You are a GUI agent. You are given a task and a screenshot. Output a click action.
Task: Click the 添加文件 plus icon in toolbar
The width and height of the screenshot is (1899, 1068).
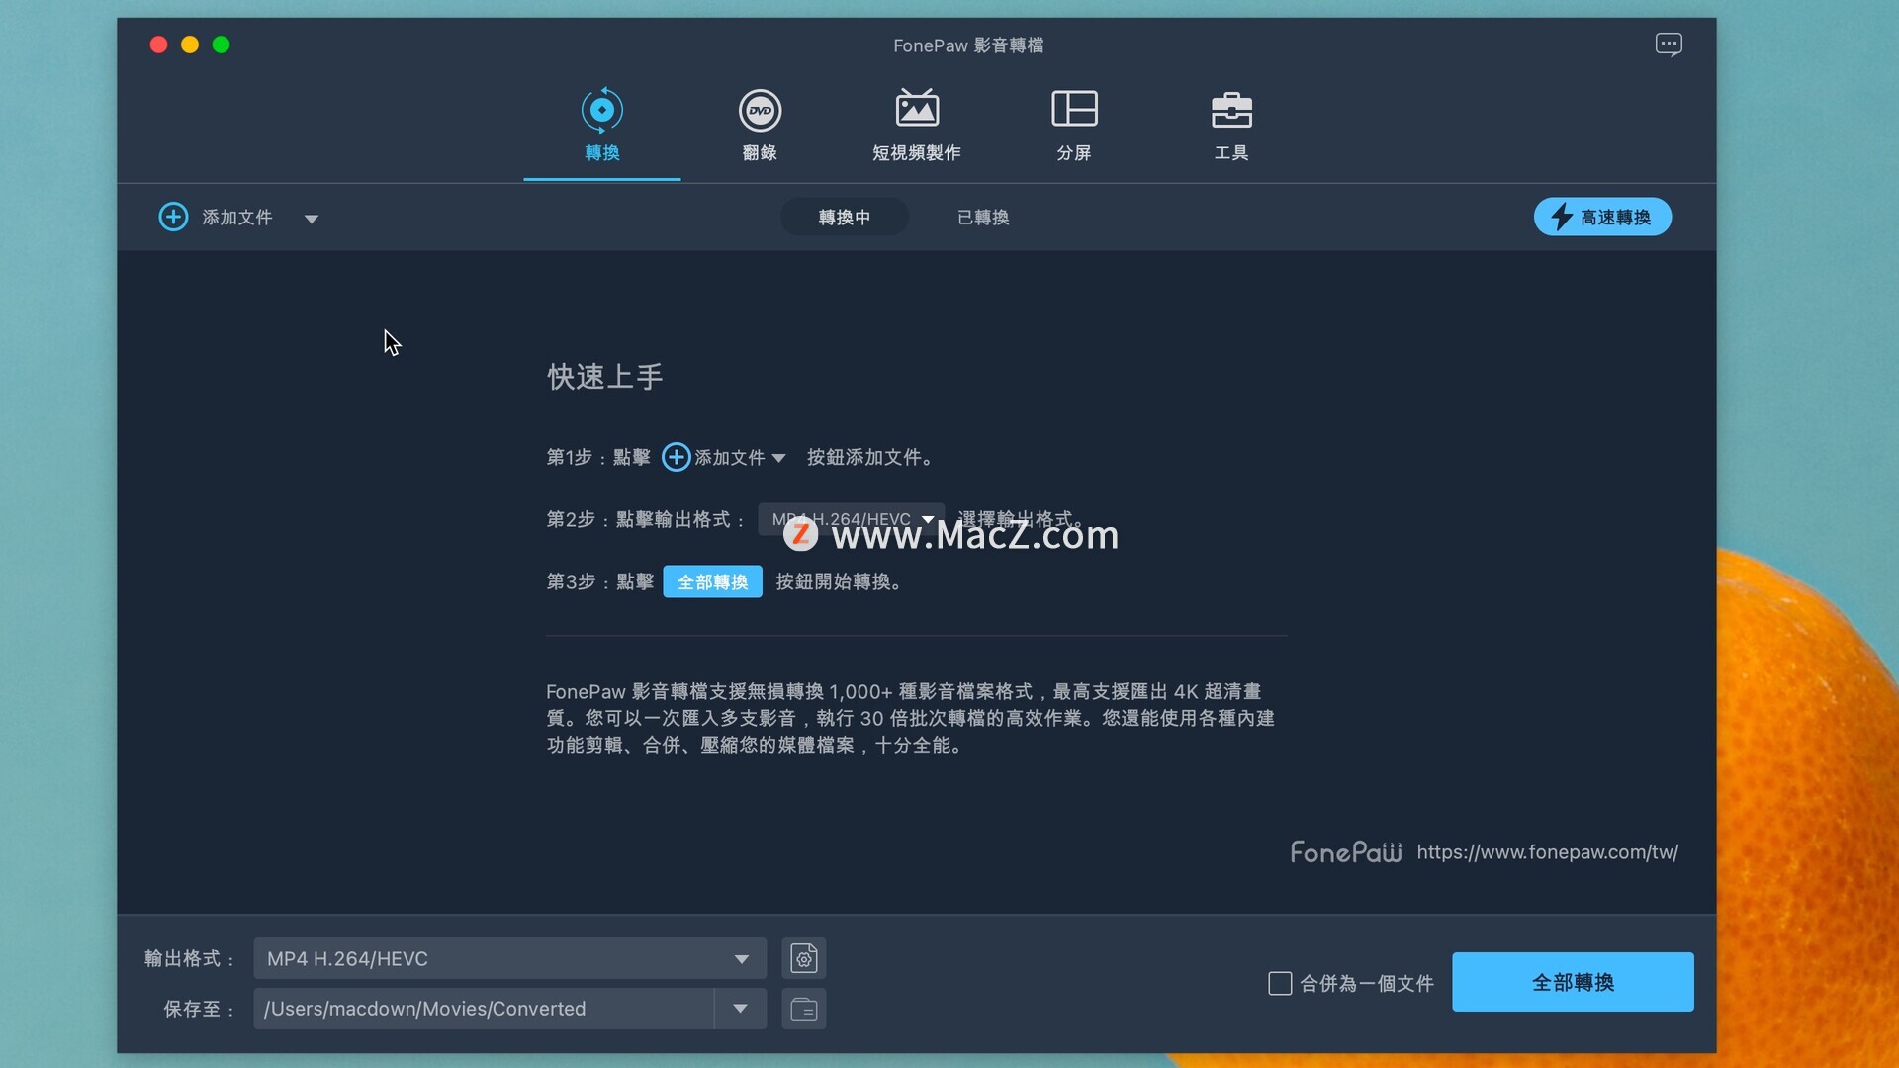173,217
